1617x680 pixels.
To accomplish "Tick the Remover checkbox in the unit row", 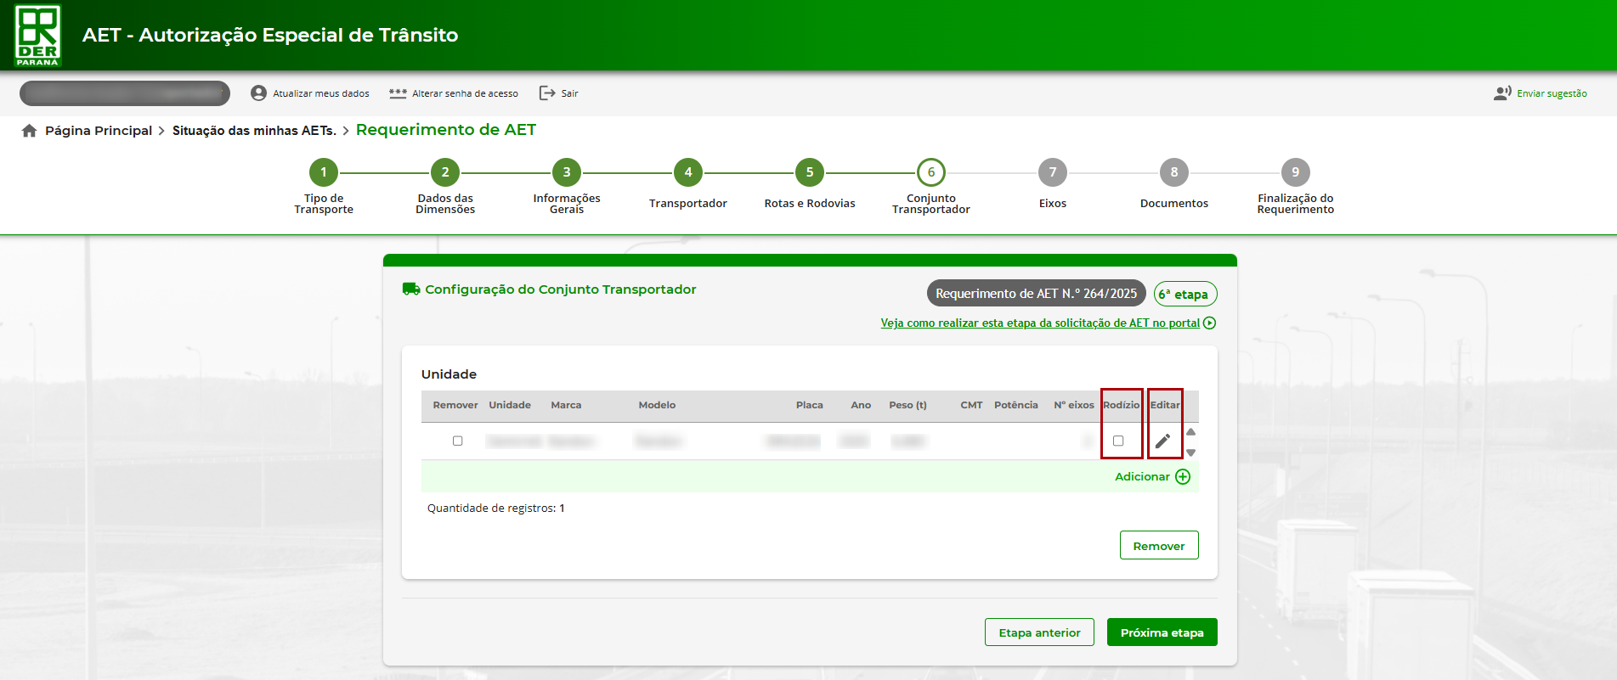I will [457, 441].
